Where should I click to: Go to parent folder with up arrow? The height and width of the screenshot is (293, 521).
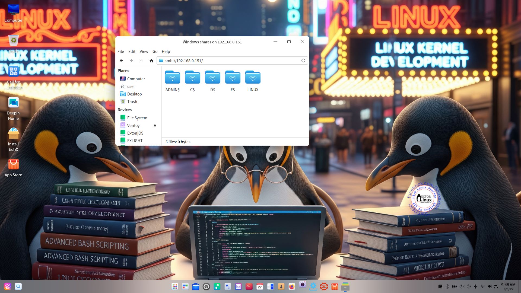pos(141,60)
